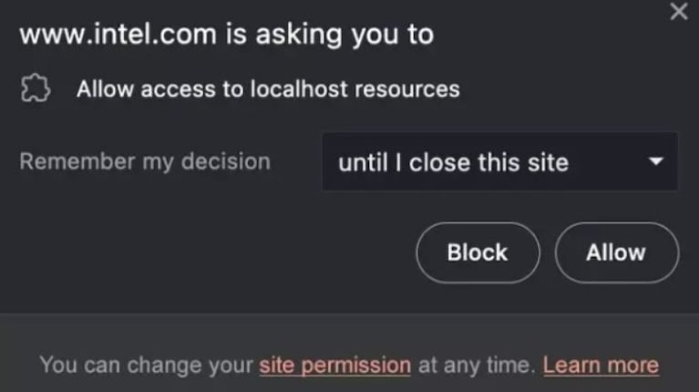Click 'Allow access to localhost resources' text
Screen dimensions: 699x392
pos(268,89)
